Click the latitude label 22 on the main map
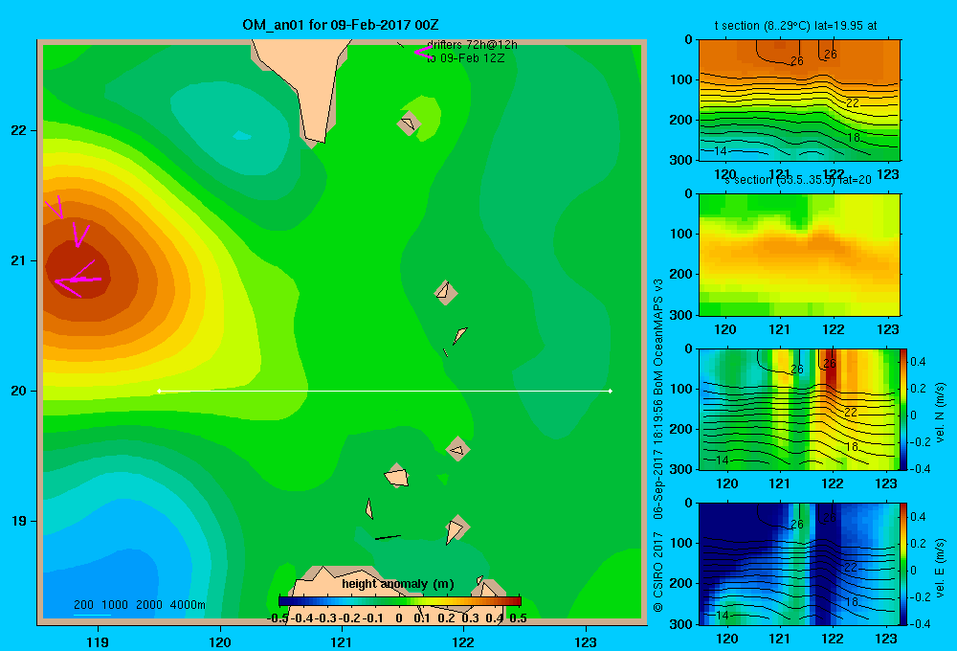 coord(19,130)
